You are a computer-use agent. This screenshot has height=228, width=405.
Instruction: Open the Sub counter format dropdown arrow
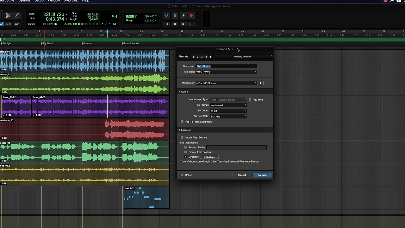pos(66,19)
